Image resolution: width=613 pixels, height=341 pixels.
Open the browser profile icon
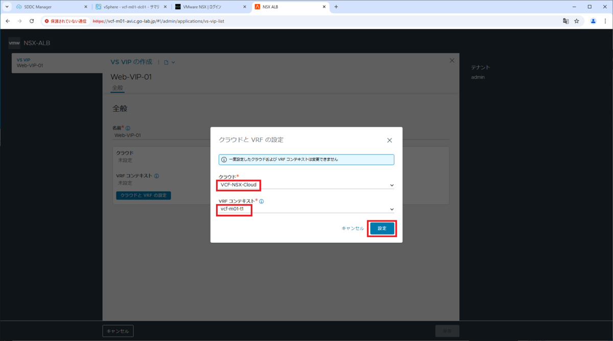click(x=593, y=21)
